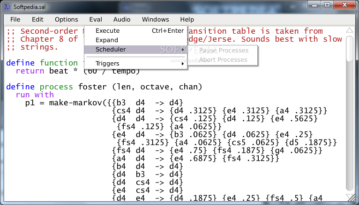This screenshot has width=359, height=205.
Task: Click the Softpedia.sal title bar text
Action: point(30,7)
